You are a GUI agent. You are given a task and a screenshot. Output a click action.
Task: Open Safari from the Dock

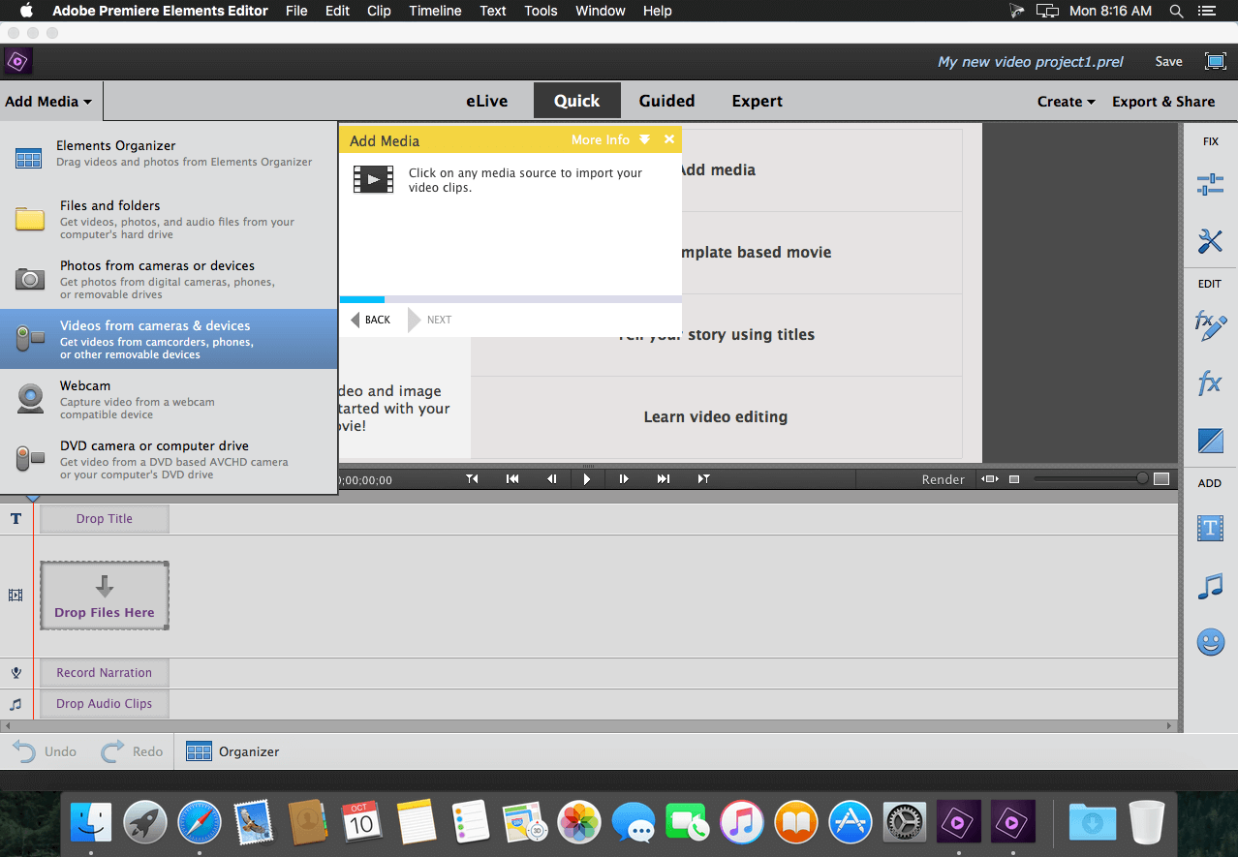(199, 822)
